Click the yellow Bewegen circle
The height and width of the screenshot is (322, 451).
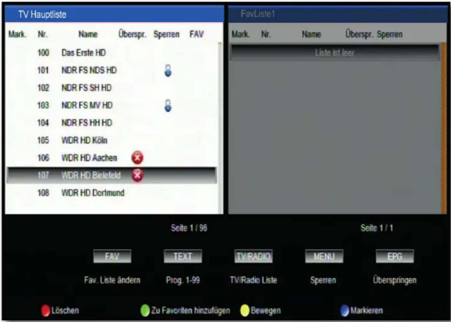coord(245,311)
